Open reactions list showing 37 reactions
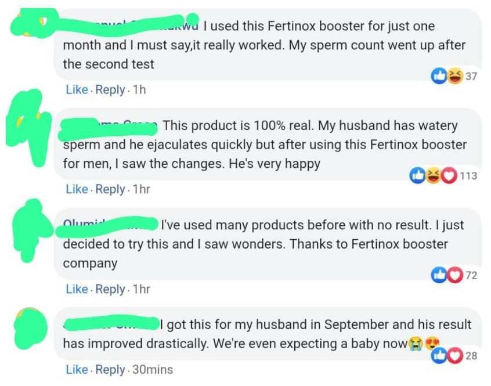The width and height of the screenshot is (491, 386). coord(471,76)
